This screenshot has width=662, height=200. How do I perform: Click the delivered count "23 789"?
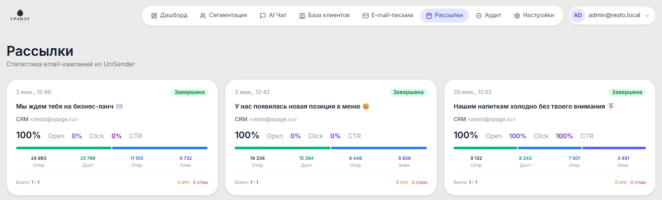tap(88, 158)
